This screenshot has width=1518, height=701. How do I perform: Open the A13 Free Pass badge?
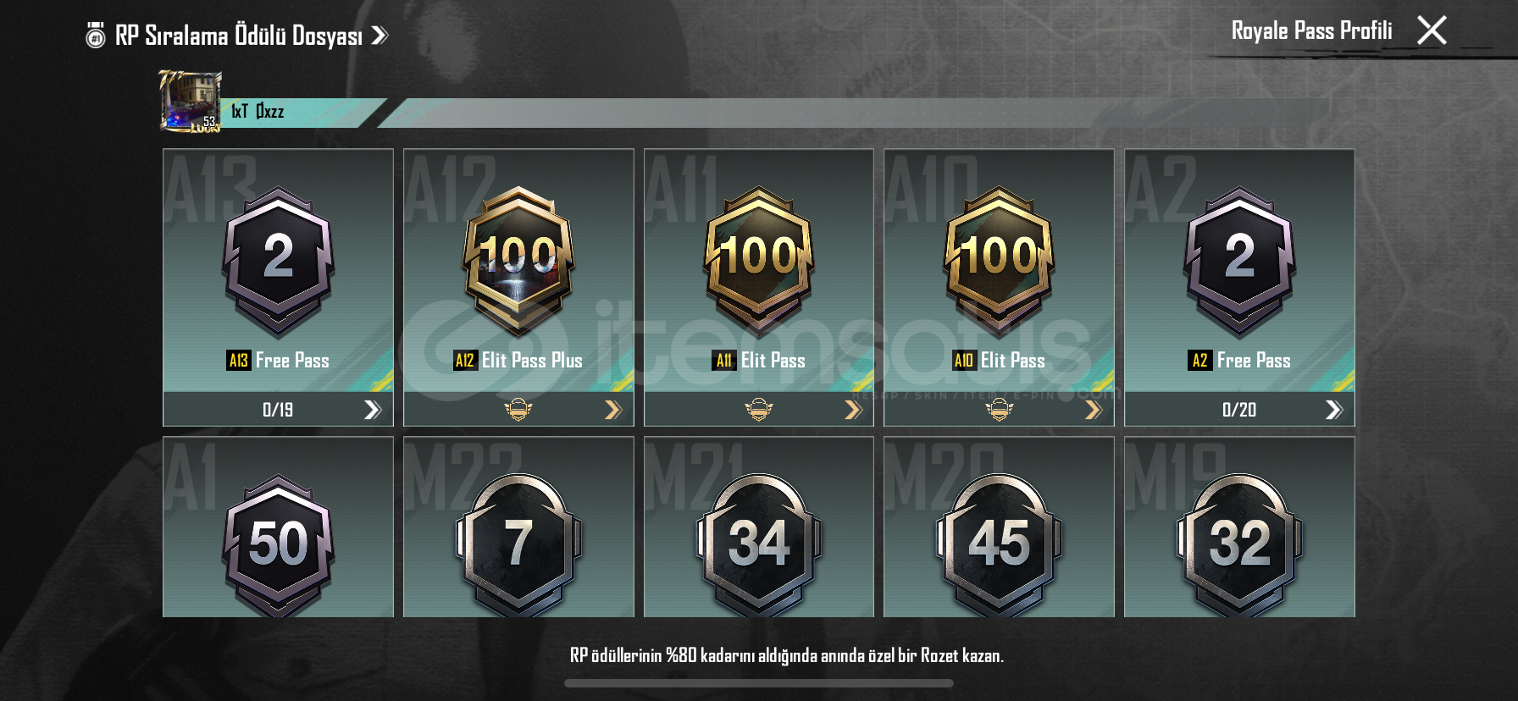coord(278,262)
